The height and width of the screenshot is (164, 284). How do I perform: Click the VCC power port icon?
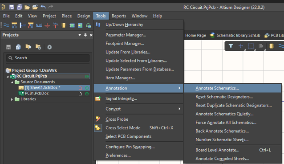56,25
